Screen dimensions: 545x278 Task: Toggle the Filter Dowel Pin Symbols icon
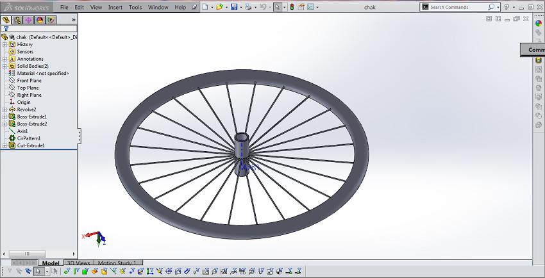click(279, 272)
